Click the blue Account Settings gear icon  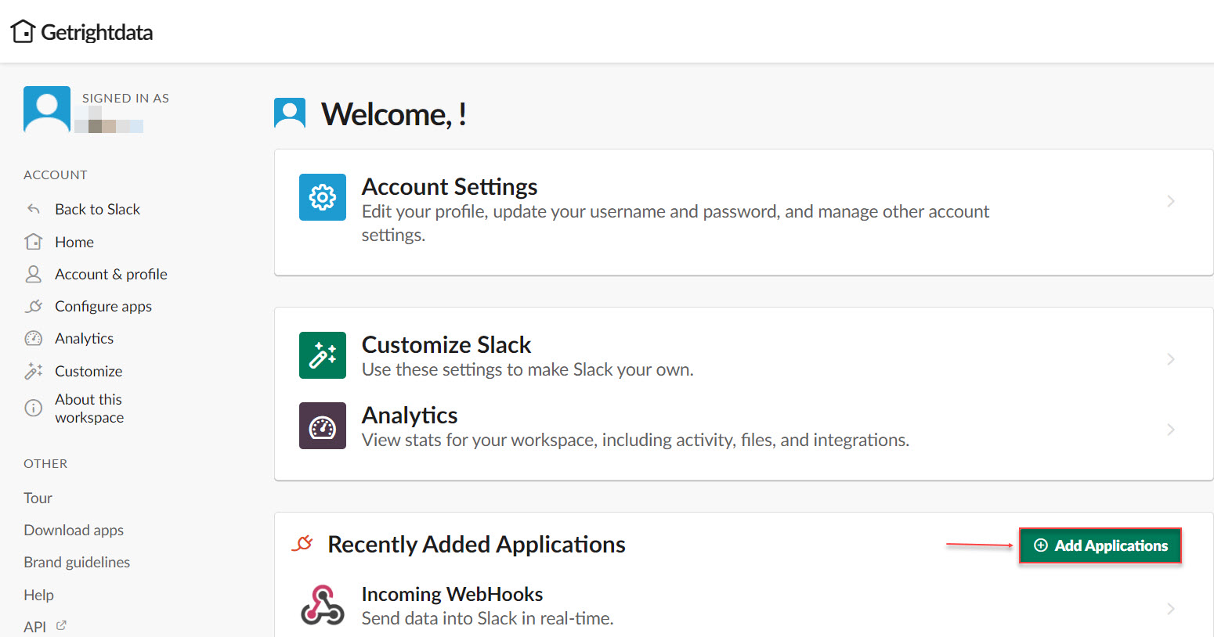tap(323, 197)
